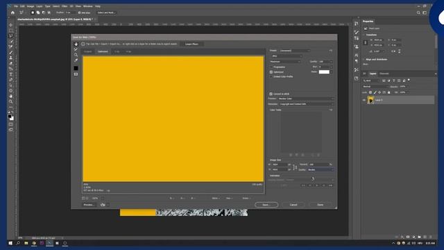444x250 pixels.
Task: Select the Move tool in Photoshop toolbar
Action: click(11, 25)
